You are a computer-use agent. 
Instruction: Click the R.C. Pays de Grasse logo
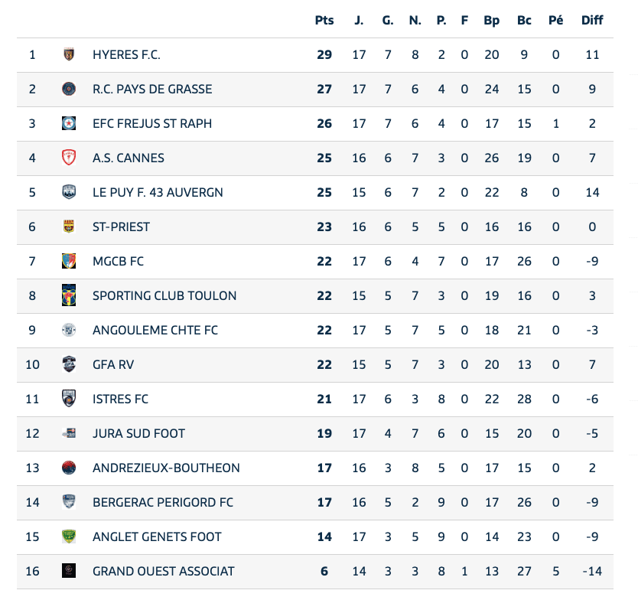69,89
